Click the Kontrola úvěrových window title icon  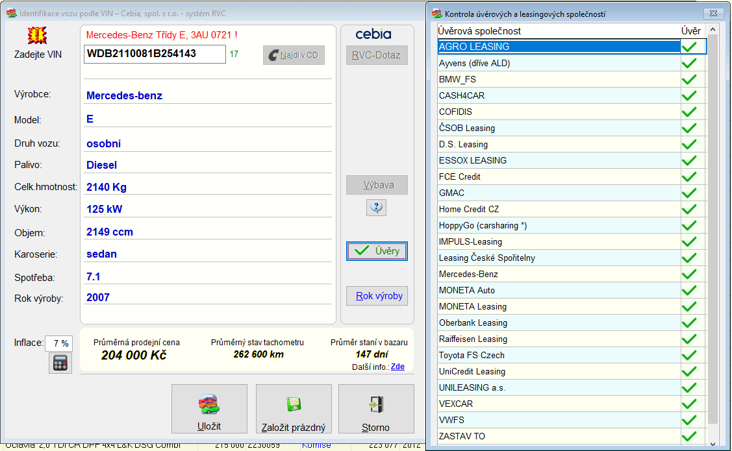click(437, 14)
